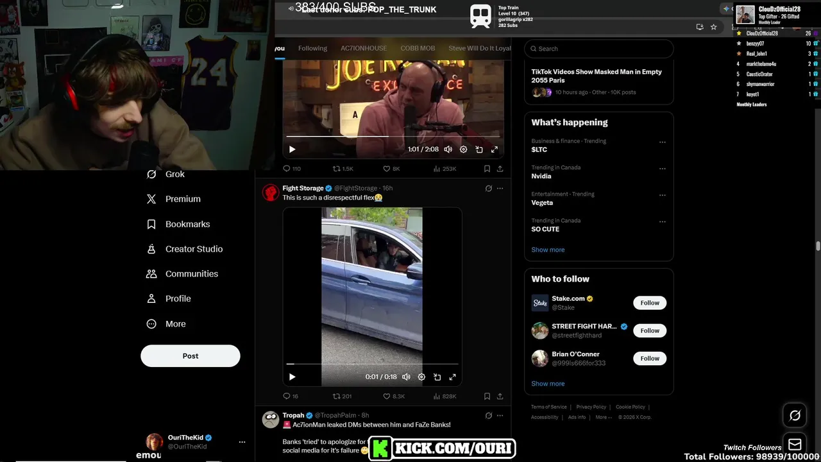View analytics of Joe Rogan post (253K)
This screenshot has width=821, height=462.
point(444,169)
